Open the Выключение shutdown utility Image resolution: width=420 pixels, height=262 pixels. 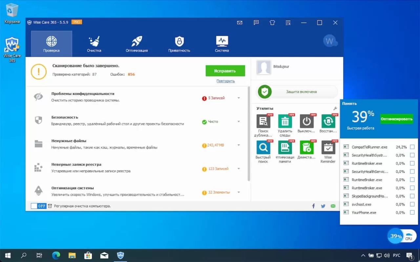[x=306, y=122]
